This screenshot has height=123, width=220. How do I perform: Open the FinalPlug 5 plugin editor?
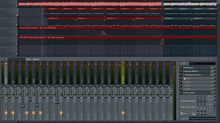(x=196, y=68)
